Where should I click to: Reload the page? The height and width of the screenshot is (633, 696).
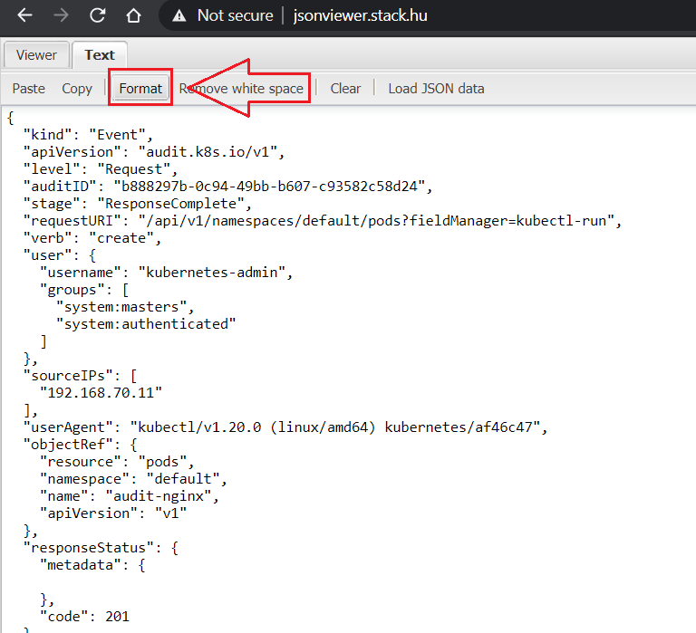tap(97, 15)
